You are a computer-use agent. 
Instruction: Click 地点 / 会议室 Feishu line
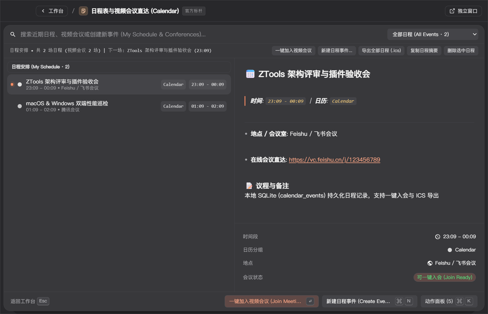pyautogui.click(x=294, y=134)
